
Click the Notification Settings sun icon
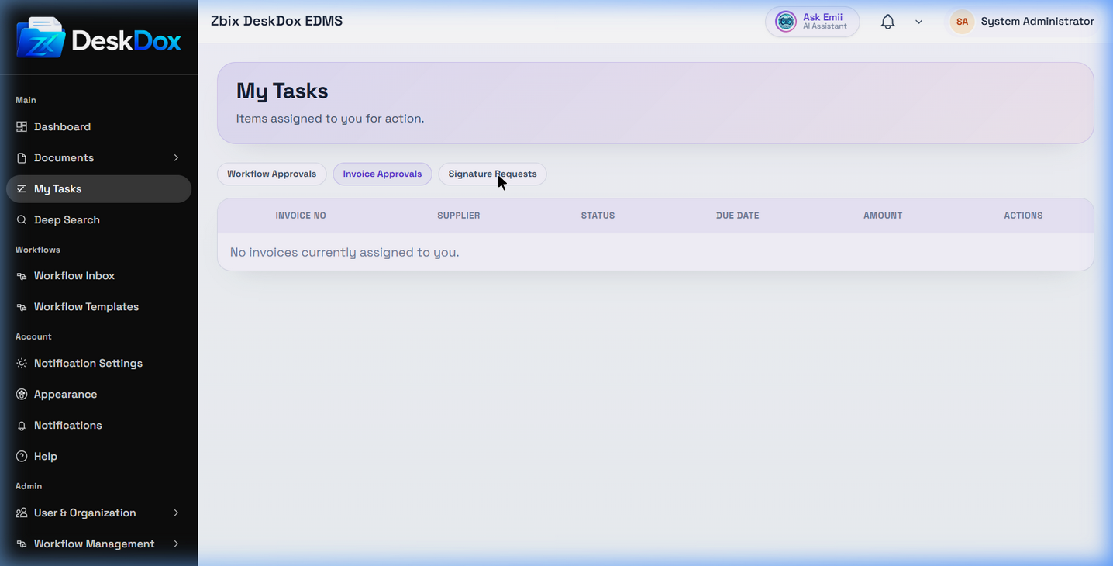(22, 363)
